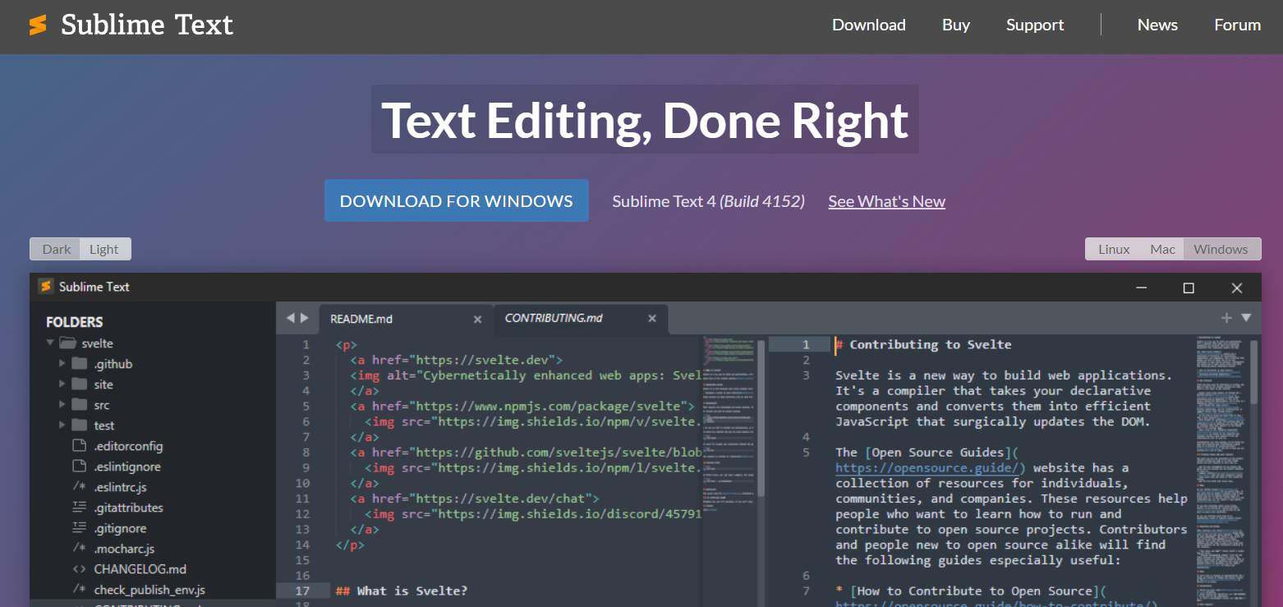Open the tab list dropdown arrow
The image size is (1283, 607).
coord(1246,318)
